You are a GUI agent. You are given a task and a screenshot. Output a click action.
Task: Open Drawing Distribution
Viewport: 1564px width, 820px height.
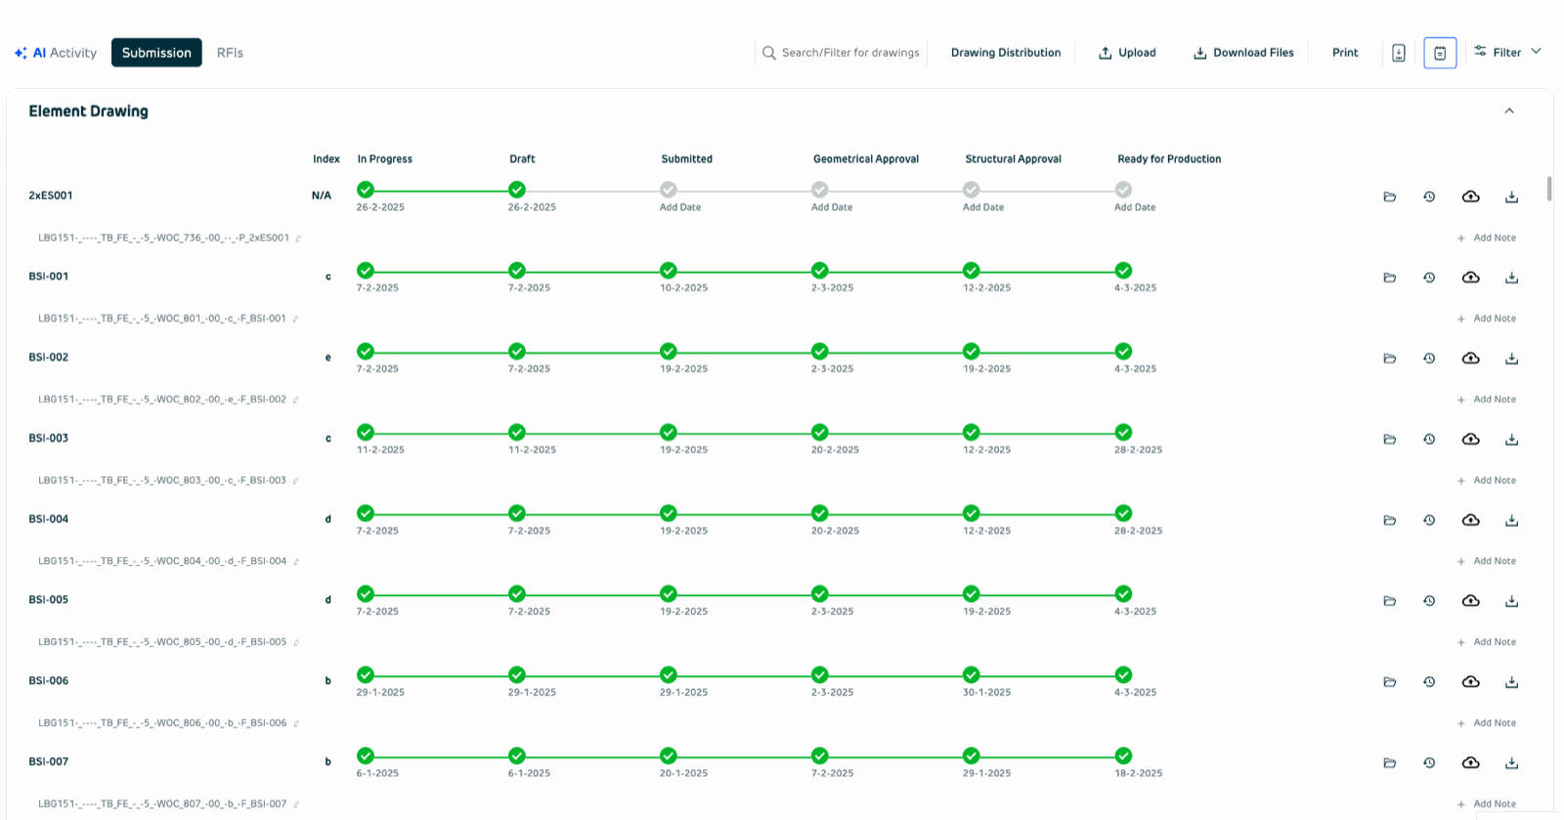pyautogui.click(x=1005, y=53)
